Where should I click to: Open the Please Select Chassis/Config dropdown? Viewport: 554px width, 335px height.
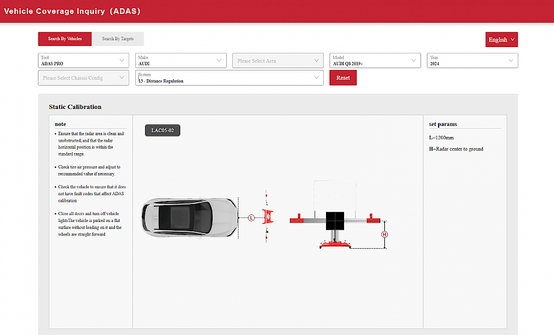click(83, 78)
